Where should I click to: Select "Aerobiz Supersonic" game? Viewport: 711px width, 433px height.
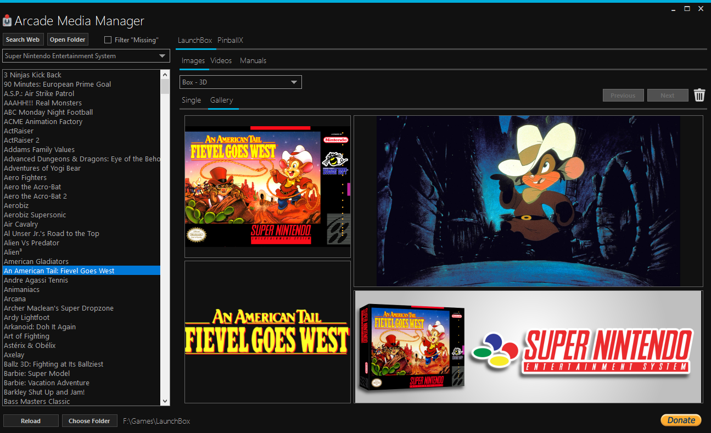pos(82,215)
